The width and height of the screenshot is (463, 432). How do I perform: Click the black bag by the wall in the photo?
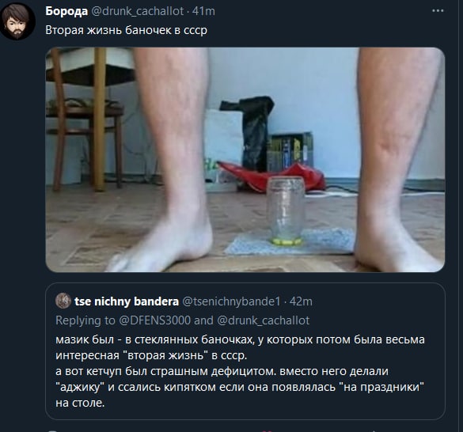point(251,134)
